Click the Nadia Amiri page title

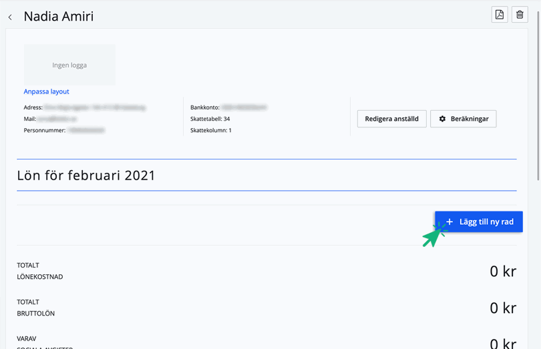pyautogui.click(x=59, y=17)
